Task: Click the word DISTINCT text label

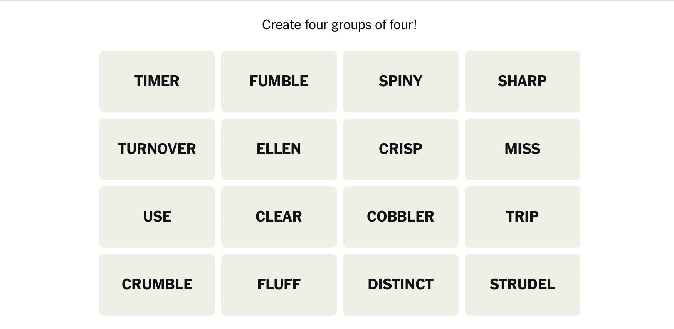Action: [400, 284]
